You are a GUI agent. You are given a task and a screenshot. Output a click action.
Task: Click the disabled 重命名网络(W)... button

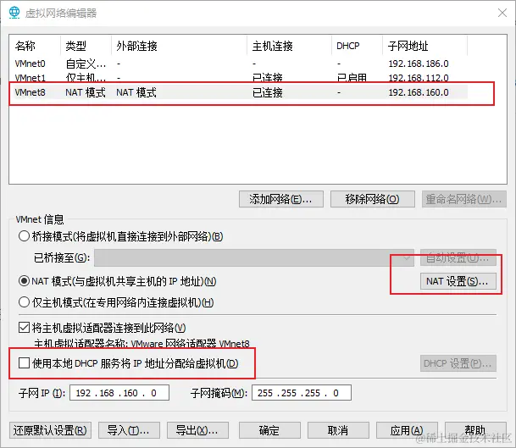coord(463,199)
